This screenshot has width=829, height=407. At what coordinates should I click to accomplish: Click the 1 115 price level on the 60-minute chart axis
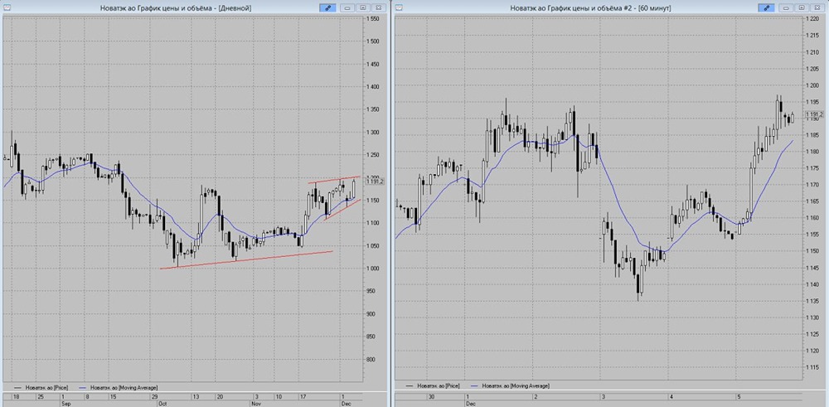(x=812, y=367)
